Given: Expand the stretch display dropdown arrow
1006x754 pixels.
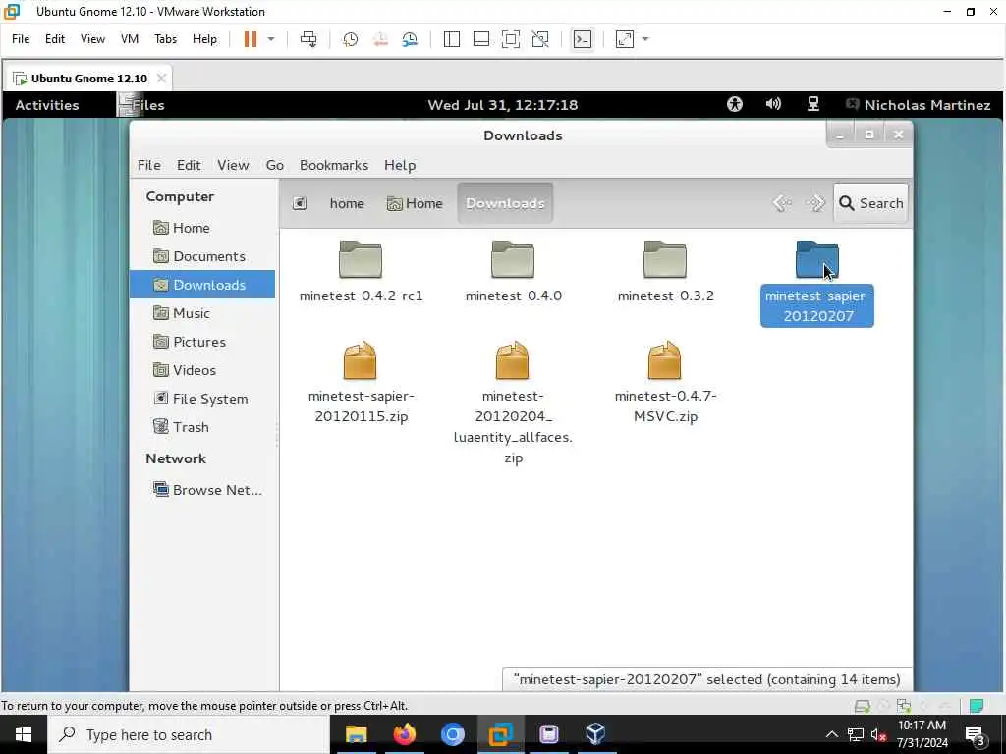Looking at the screenshot, I should click(x=645, y=39).
